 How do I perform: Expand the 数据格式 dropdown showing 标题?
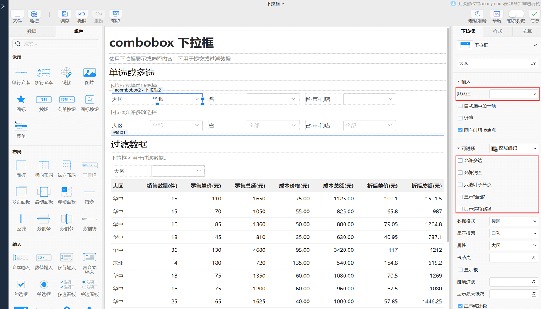pos(514,221)
